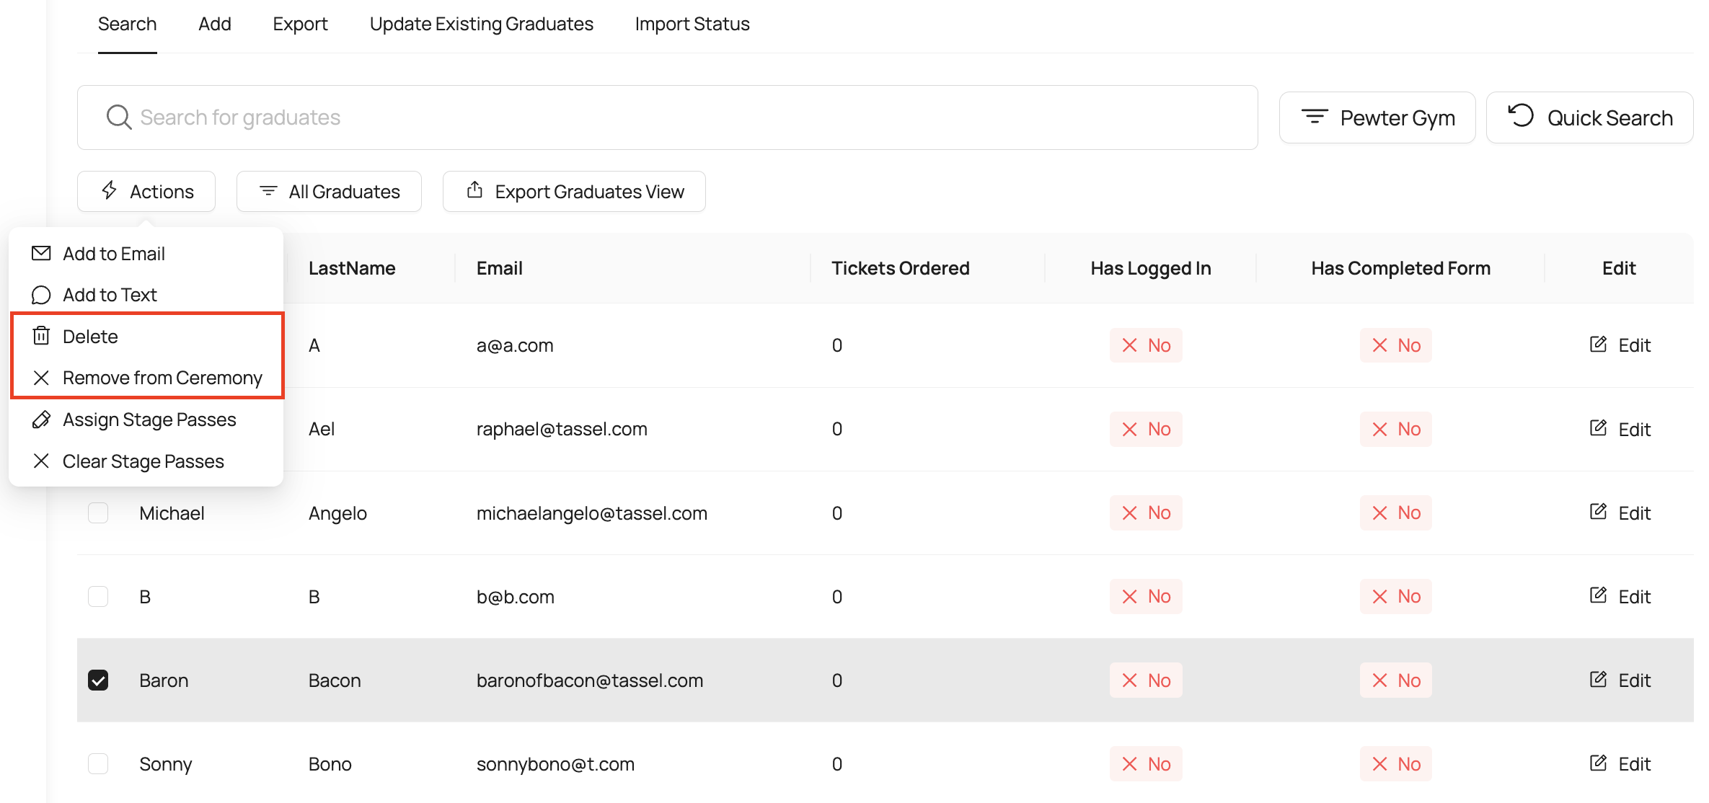Image resolution: width=1709 pixels, height=803 pixels.
Task: Open the Update Existing Graduates tab
Action: tap(481, 24)
